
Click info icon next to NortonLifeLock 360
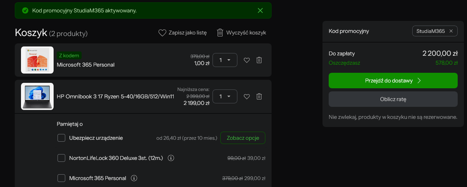pos(171,158)
